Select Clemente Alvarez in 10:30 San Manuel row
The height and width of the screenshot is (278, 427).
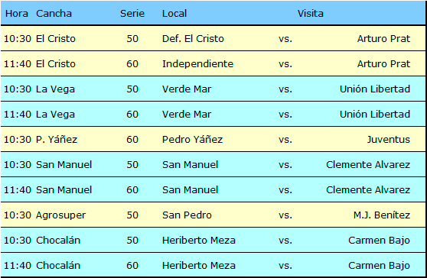(x=368, y=165)
